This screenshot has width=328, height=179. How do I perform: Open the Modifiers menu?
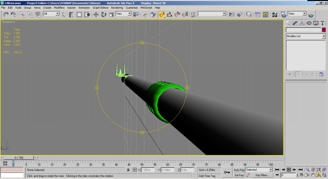click(59, 7)
